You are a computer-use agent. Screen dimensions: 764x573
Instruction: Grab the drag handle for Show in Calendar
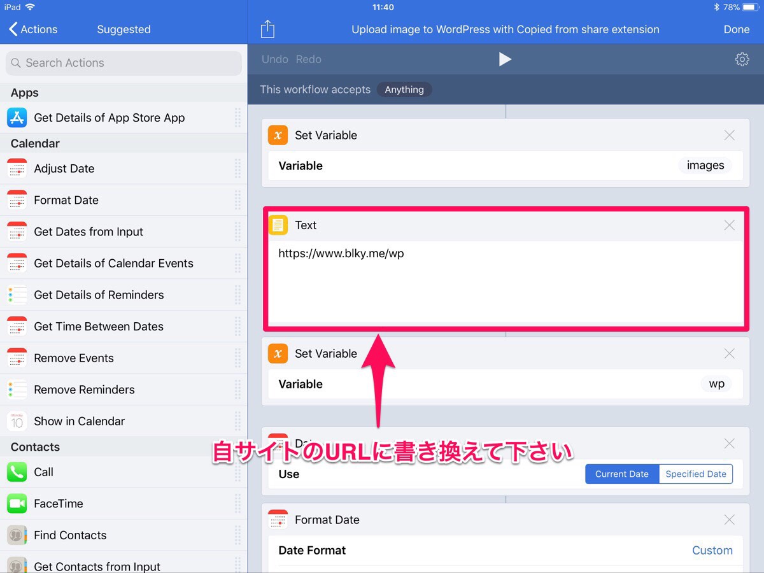pos(237,421)
